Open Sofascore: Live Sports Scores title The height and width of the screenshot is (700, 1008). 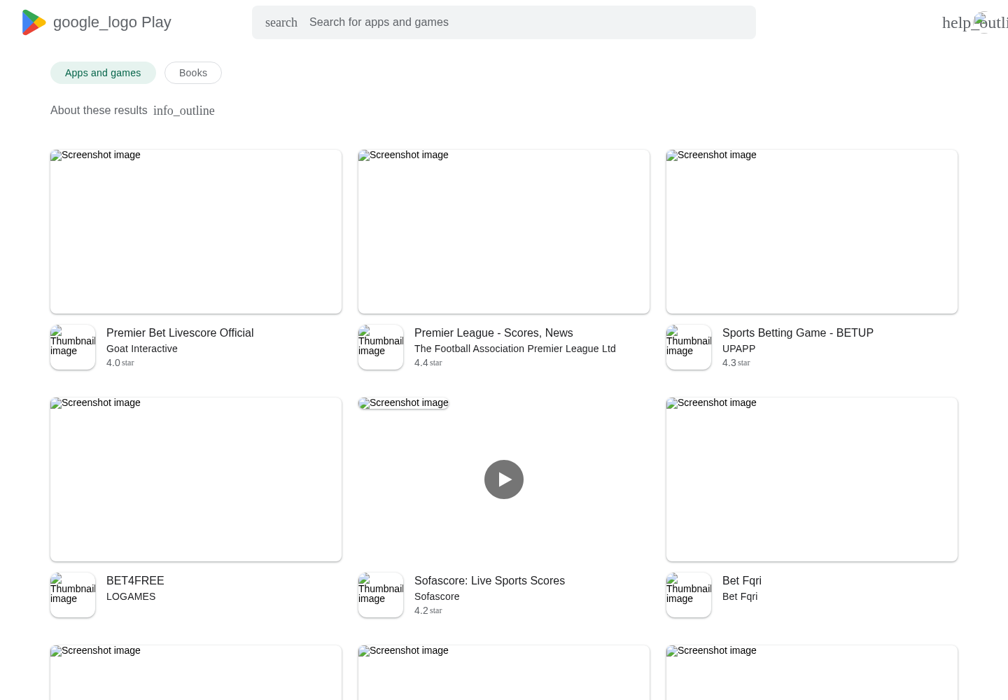tap(489, 581)
